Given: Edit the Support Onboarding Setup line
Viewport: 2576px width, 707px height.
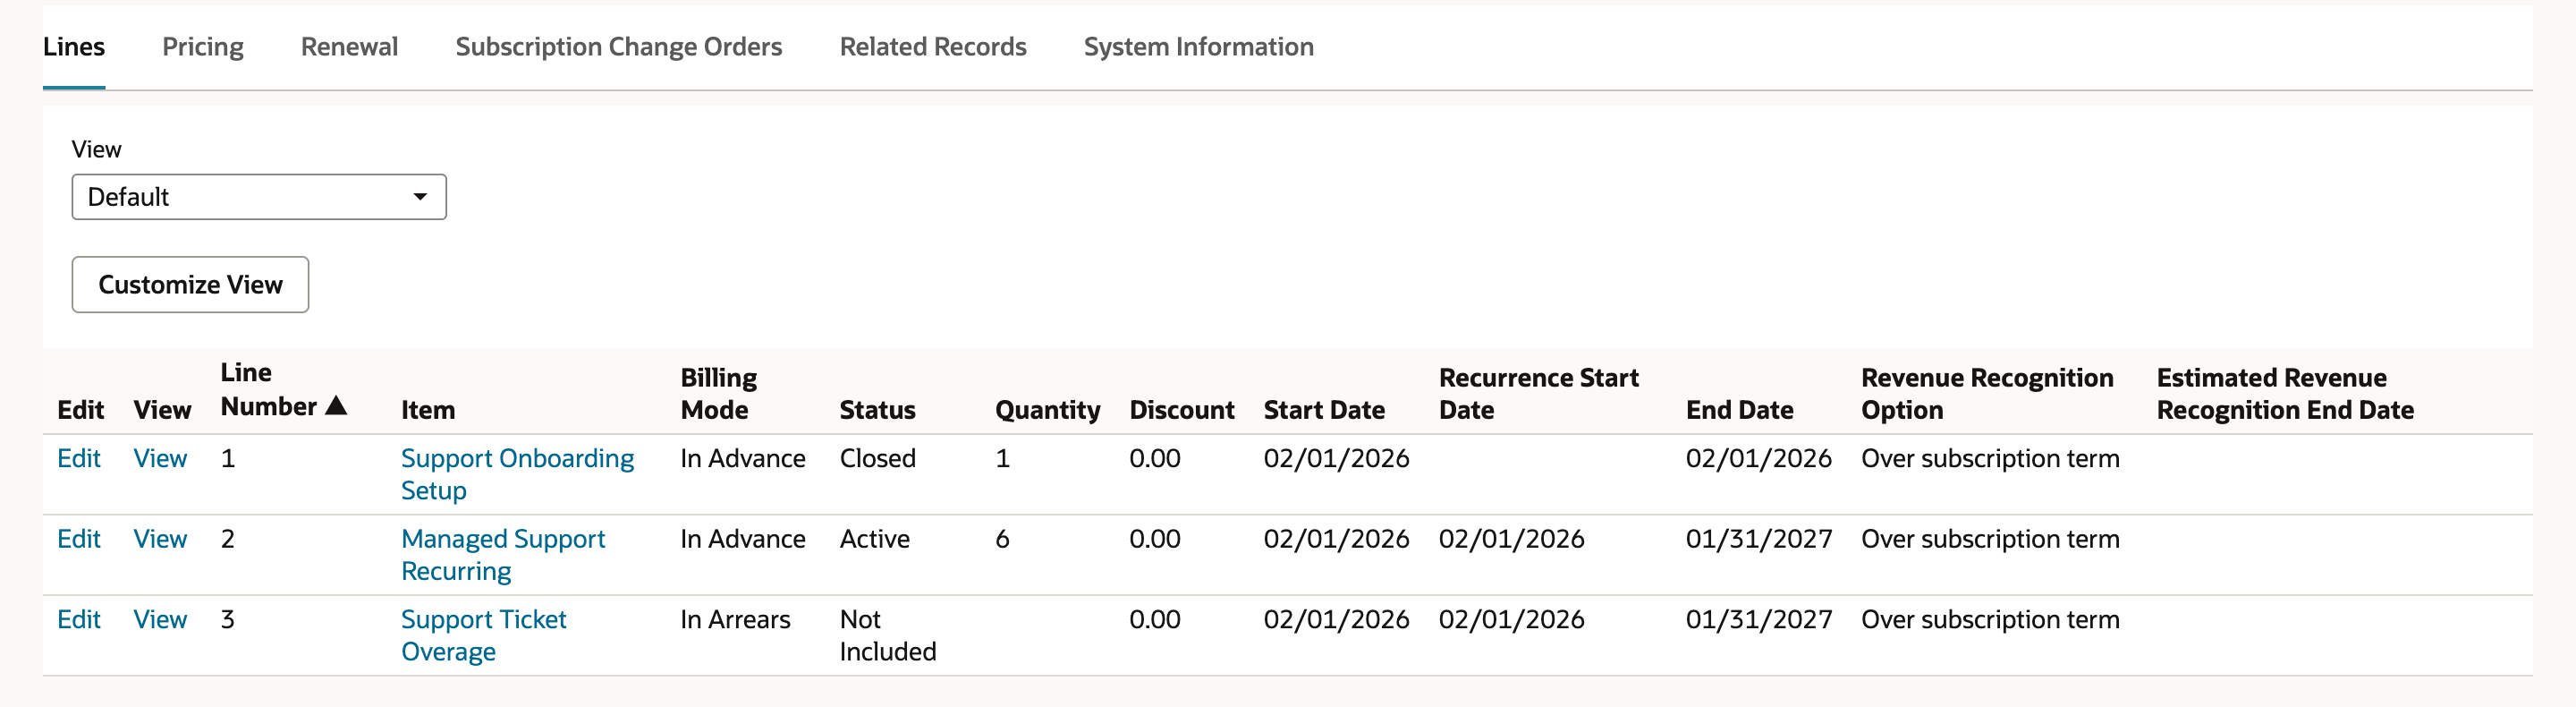Looking at the screenshot, I should [79, 458].
